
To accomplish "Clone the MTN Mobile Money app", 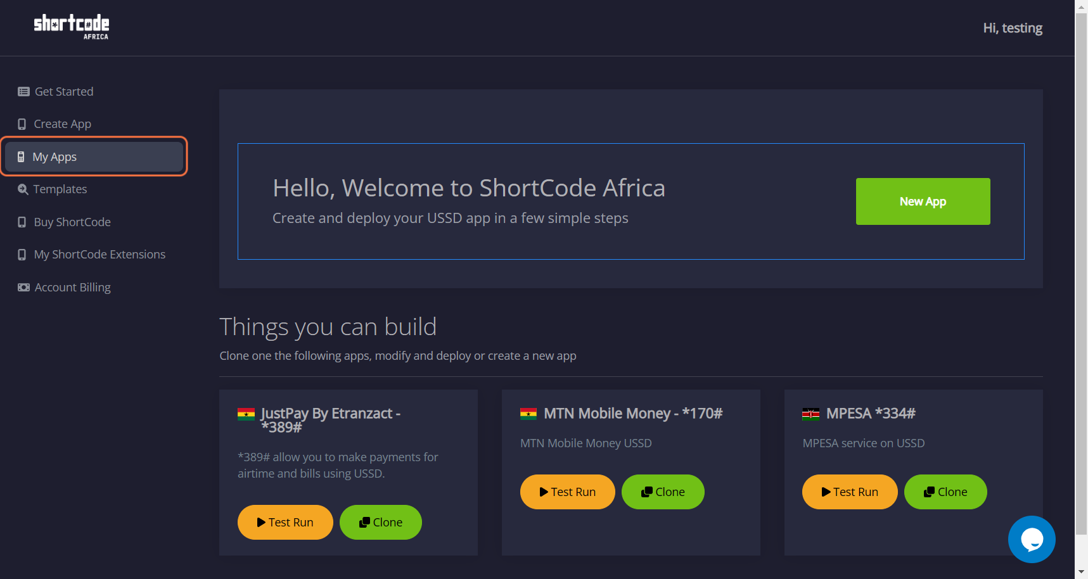I will pos(663,492).
